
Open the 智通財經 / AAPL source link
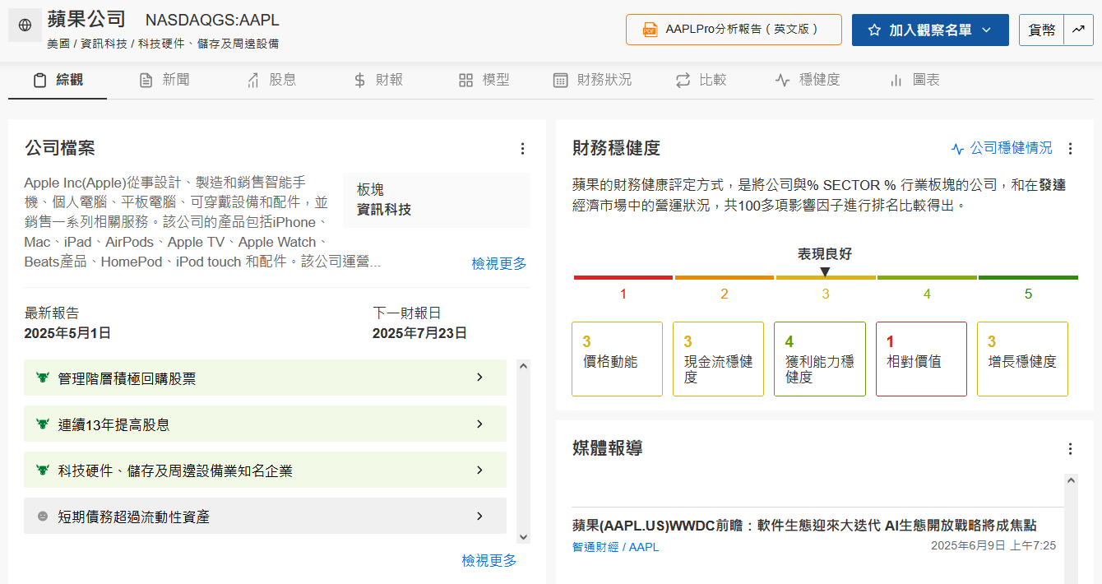616,547
